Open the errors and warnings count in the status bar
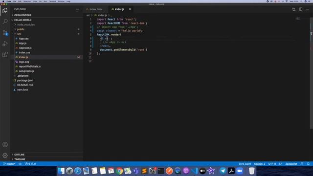313x176 pixels. [30, 164]
